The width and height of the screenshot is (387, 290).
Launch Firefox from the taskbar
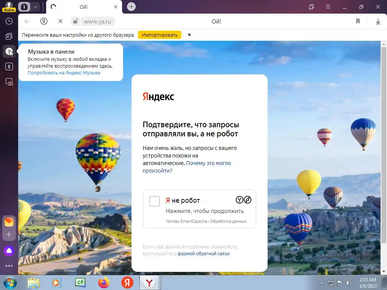click(104, 283)
